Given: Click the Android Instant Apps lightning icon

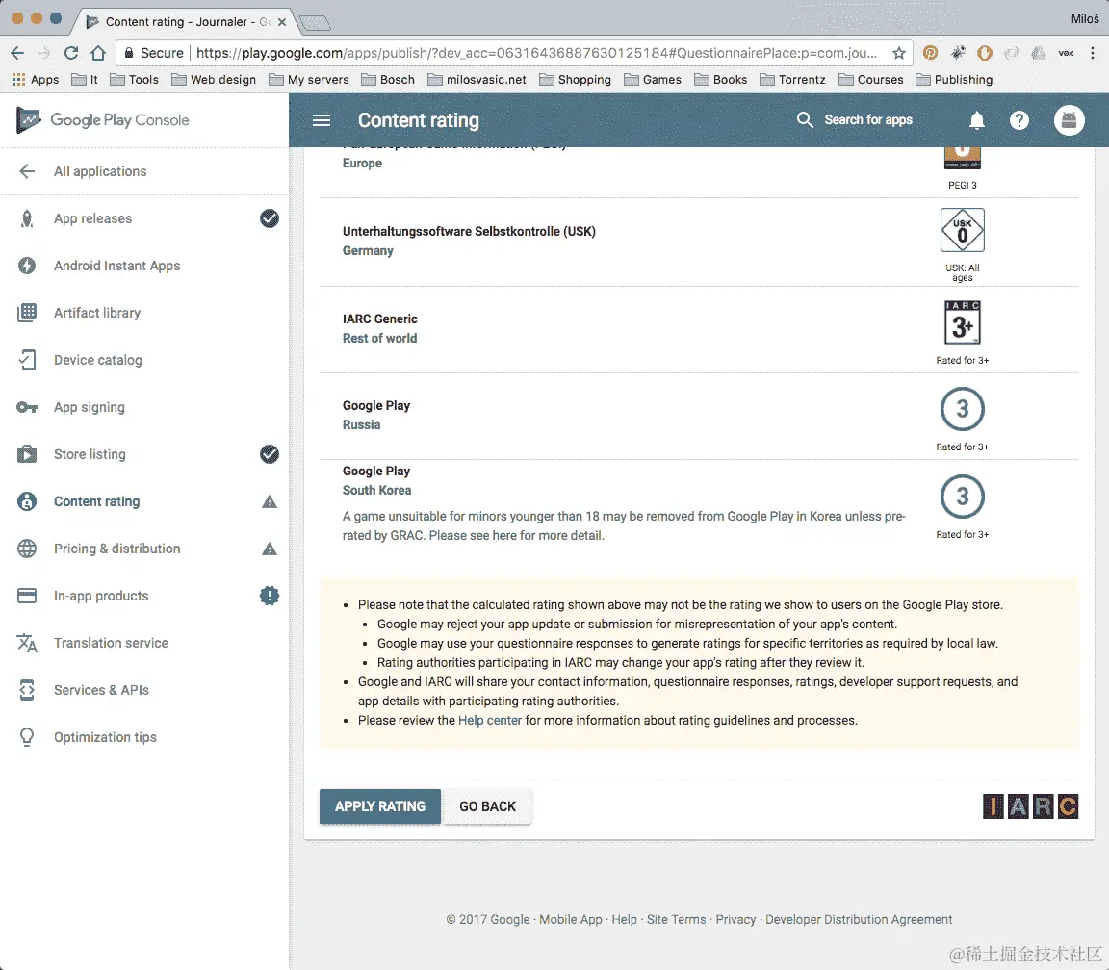Looking at the screenshot, I should point(27,266).
